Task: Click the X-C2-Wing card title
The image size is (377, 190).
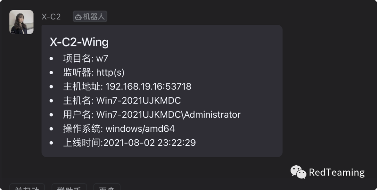Action: tap(79, 42)
